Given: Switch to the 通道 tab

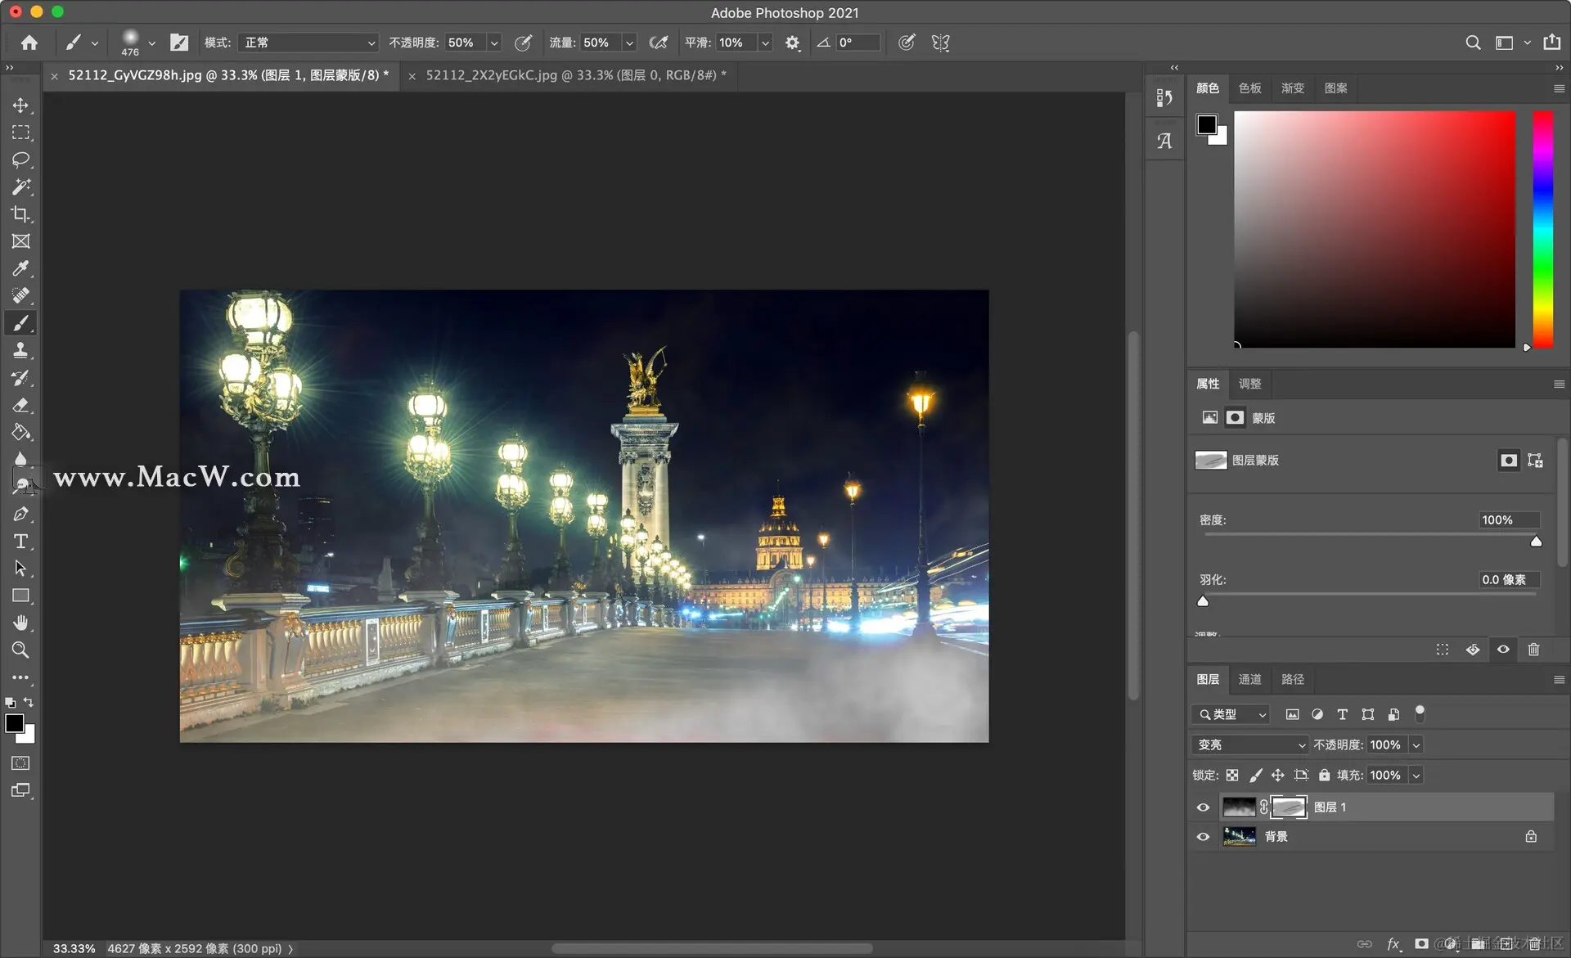Looking at the screenshot, I should coord(1249,679).
